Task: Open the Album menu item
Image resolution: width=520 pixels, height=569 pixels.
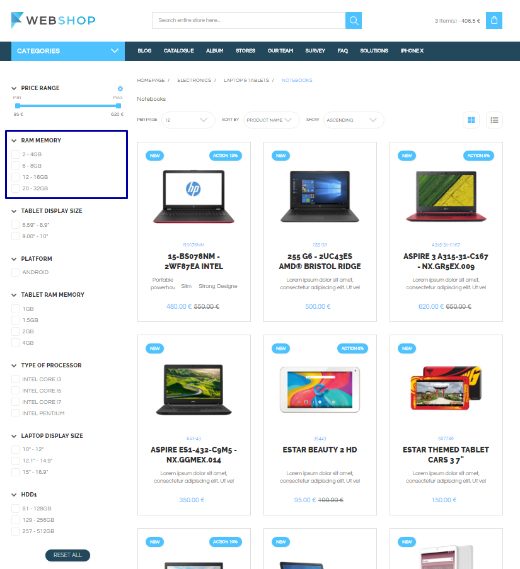Action: 215,51
